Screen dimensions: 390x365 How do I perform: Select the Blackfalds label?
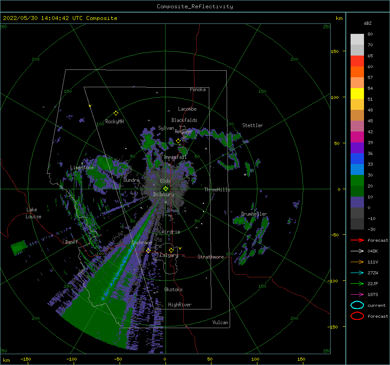(184, 120)
